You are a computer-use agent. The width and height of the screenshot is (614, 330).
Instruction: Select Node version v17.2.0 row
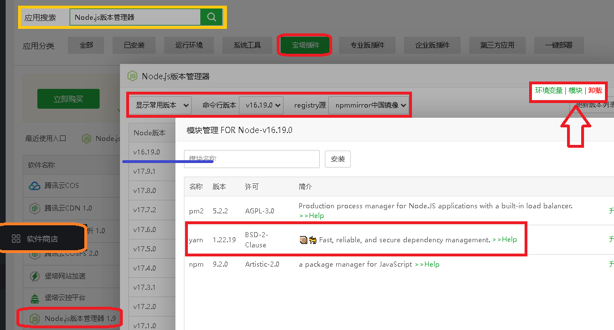[x=152, y=307]
